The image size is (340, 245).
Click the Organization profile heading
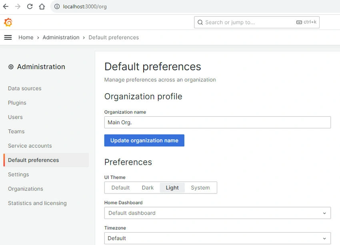coord(143,96)
